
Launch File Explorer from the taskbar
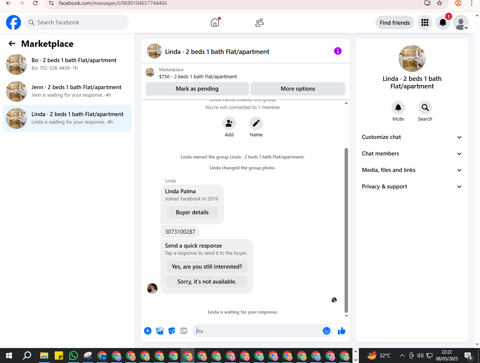44,356
